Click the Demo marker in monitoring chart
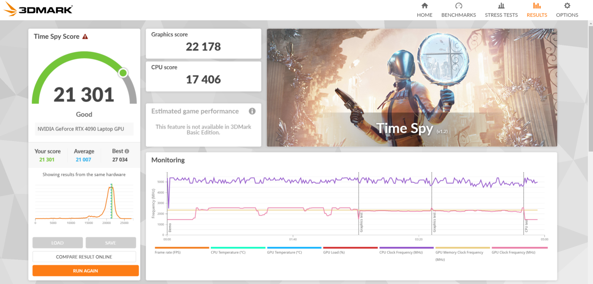This screenshot has width=593, height=284. coord(170,228)
